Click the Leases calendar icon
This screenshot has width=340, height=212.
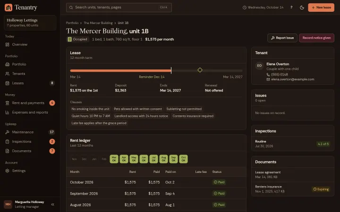point(8,83)
